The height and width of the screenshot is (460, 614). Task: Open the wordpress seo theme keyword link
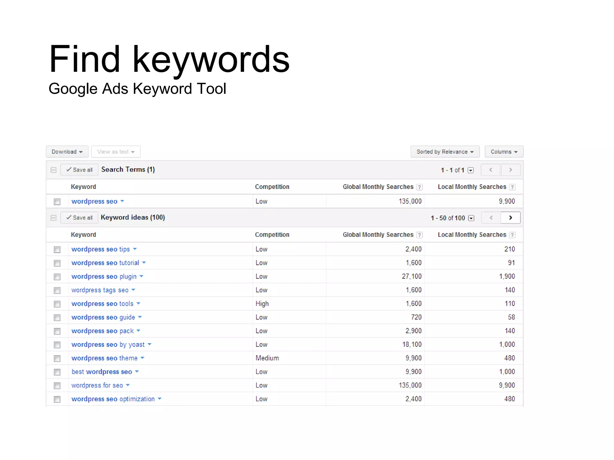coord(104,358)
